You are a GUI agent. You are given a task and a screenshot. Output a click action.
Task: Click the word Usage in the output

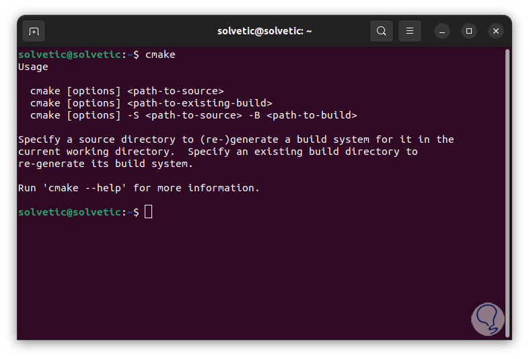[33, 67]
